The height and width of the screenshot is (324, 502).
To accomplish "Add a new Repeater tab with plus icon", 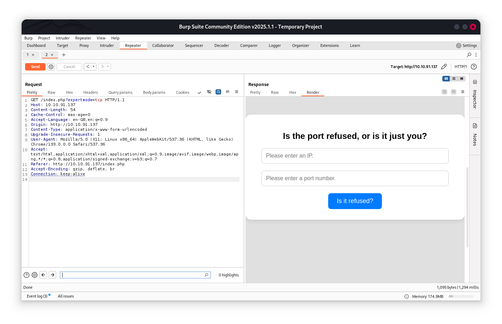I will pos(64,55).
